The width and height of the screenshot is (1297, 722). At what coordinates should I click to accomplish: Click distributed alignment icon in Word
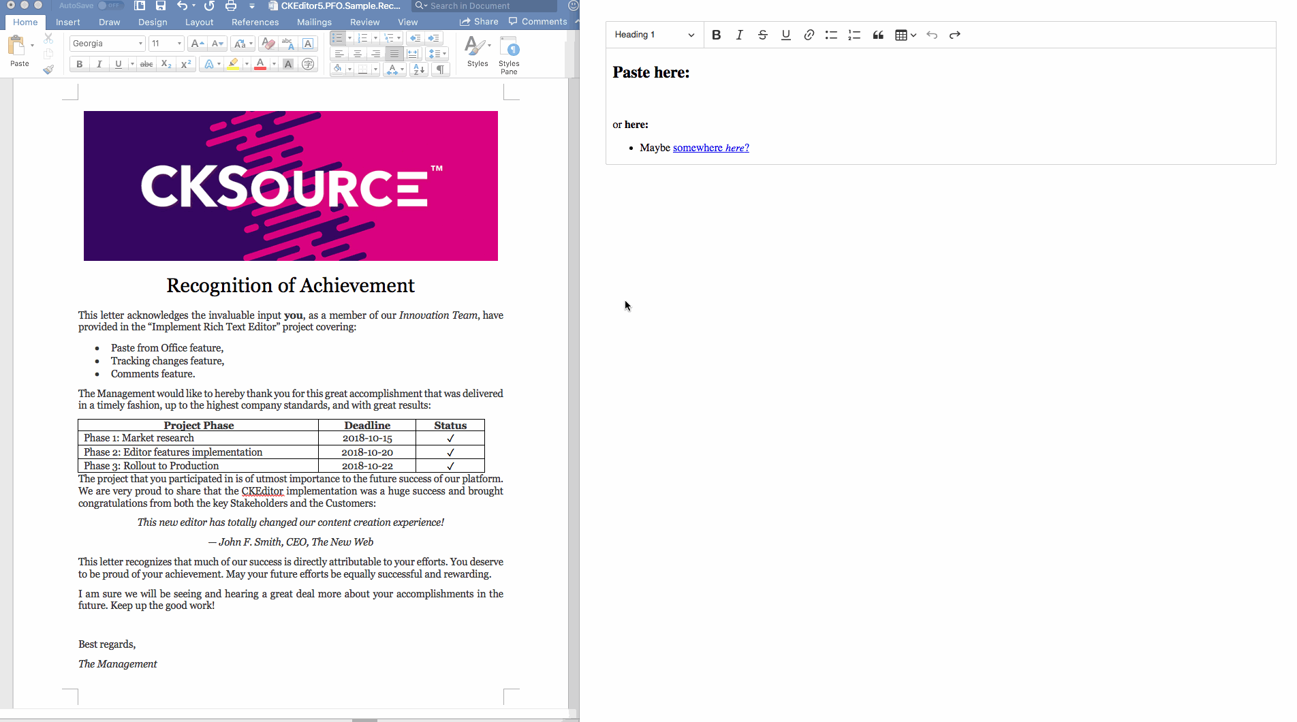[x=413, y=54]
